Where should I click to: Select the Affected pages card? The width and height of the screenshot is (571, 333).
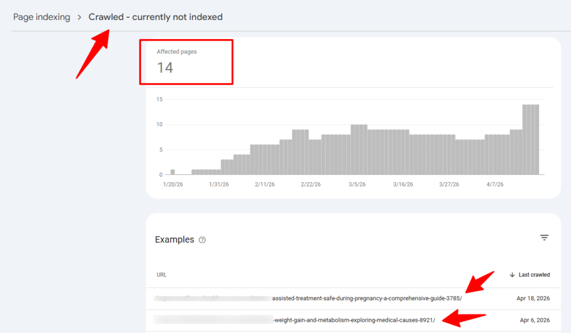186,62
